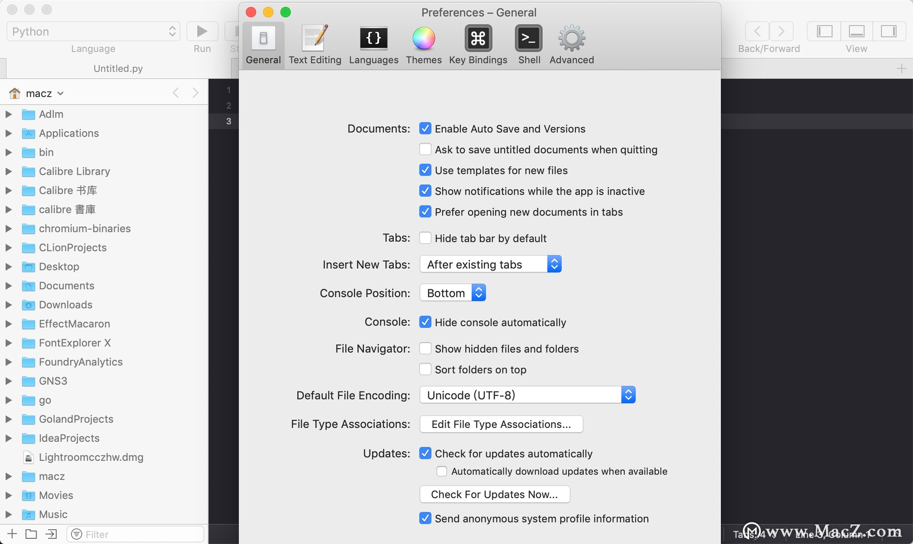Viewport: 913px width, 544px height.
Task: Click the Applications folder icon
Action: tap(29, 133)
